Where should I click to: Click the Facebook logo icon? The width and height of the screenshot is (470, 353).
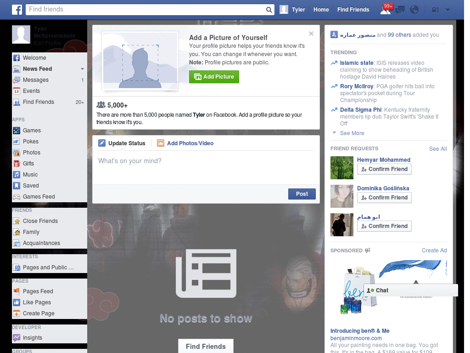pos(17,10)
